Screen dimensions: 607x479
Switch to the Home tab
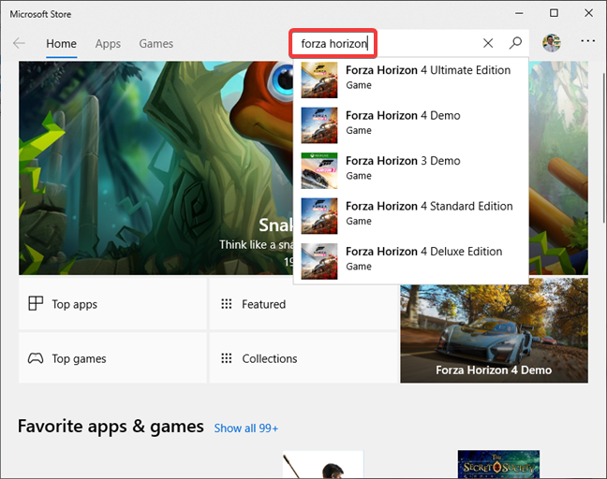pyautogui.click(x=61, y=44)
